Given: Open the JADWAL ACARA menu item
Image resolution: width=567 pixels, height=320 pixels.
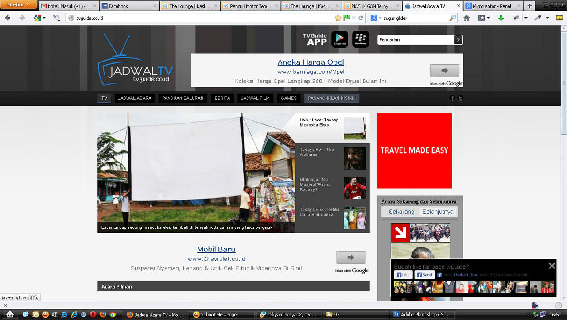Looking at the screenshot, I should pos(135,98).
